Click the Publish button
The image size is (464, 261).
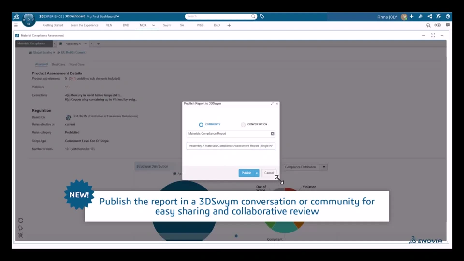tap(246, 173)
